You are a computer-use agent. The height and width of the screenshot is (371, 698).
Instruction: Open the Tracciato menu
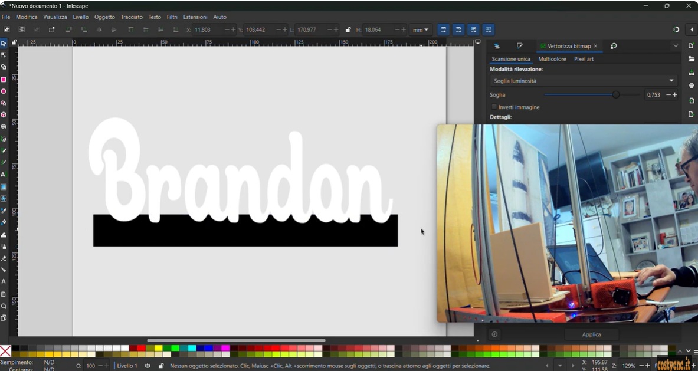(x=132, y=17)
